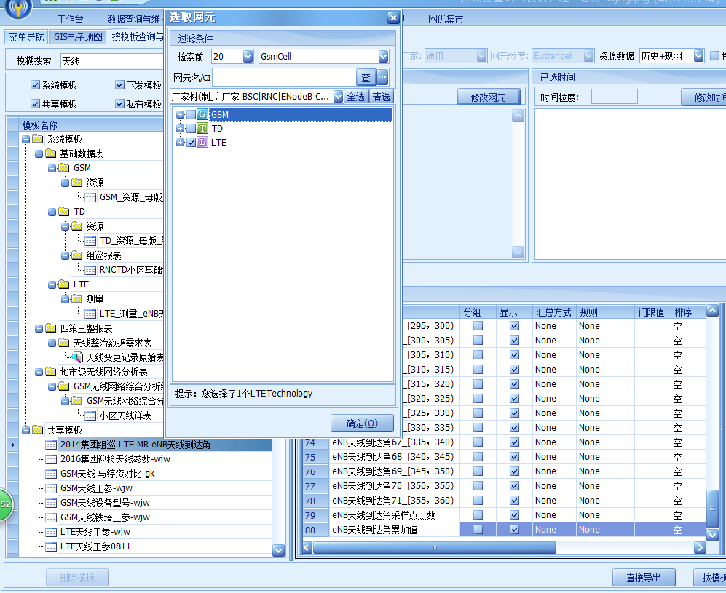Click the 共享模板 folder icon
Image resolution: width=726 pixels, height=593 pixels.
click(x=38, y=430)
